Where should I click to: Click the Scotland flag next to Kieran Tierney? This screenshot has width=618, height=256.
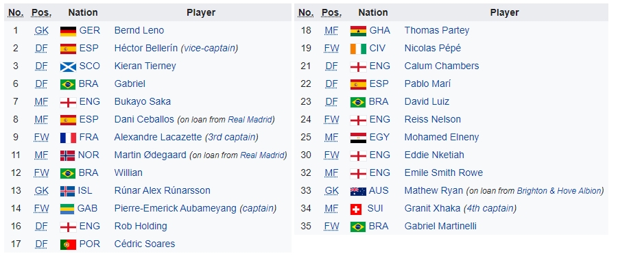[68, 66]
